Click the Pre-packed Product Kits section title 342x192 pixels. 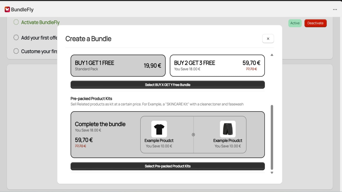pos(91,99)
